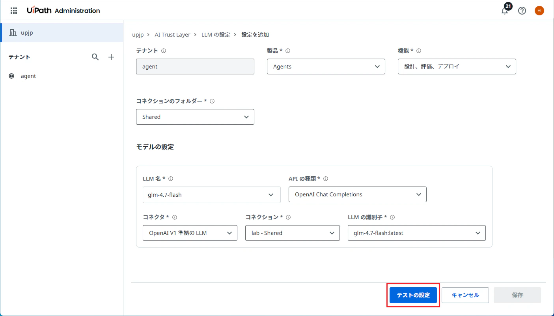Show info tooltip for LLM 名

tap(171, 179)
